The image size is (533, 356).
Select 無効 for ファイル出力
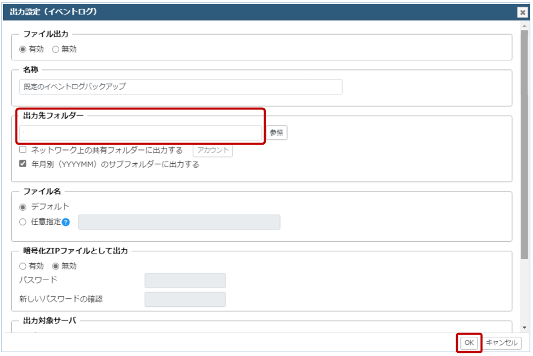[55, 49]
